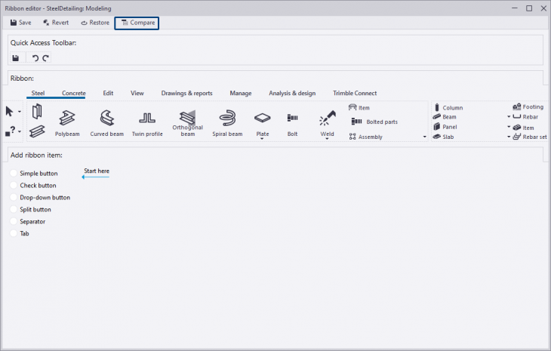Click the Rebar command

click(x=525, y=117)
